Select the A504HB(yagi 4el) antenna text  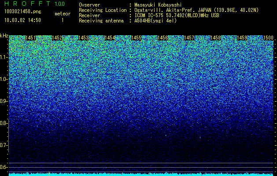[x=155, y=21]
